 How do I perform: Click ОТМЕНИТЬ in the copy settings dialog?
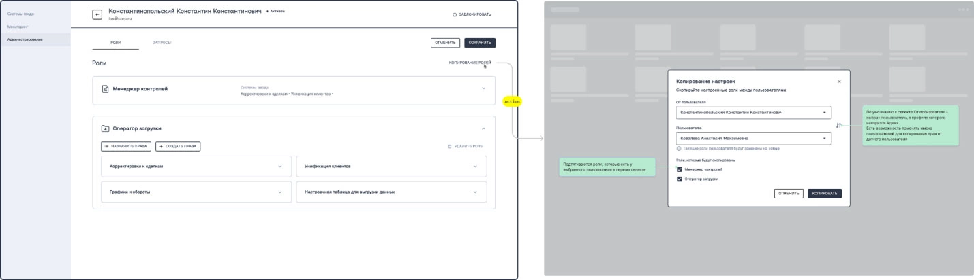pyautogui.click(x=789, y=193)
